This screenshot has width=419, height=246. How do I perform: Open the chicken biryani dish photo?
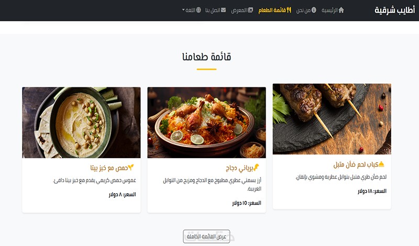click(206, 122)
